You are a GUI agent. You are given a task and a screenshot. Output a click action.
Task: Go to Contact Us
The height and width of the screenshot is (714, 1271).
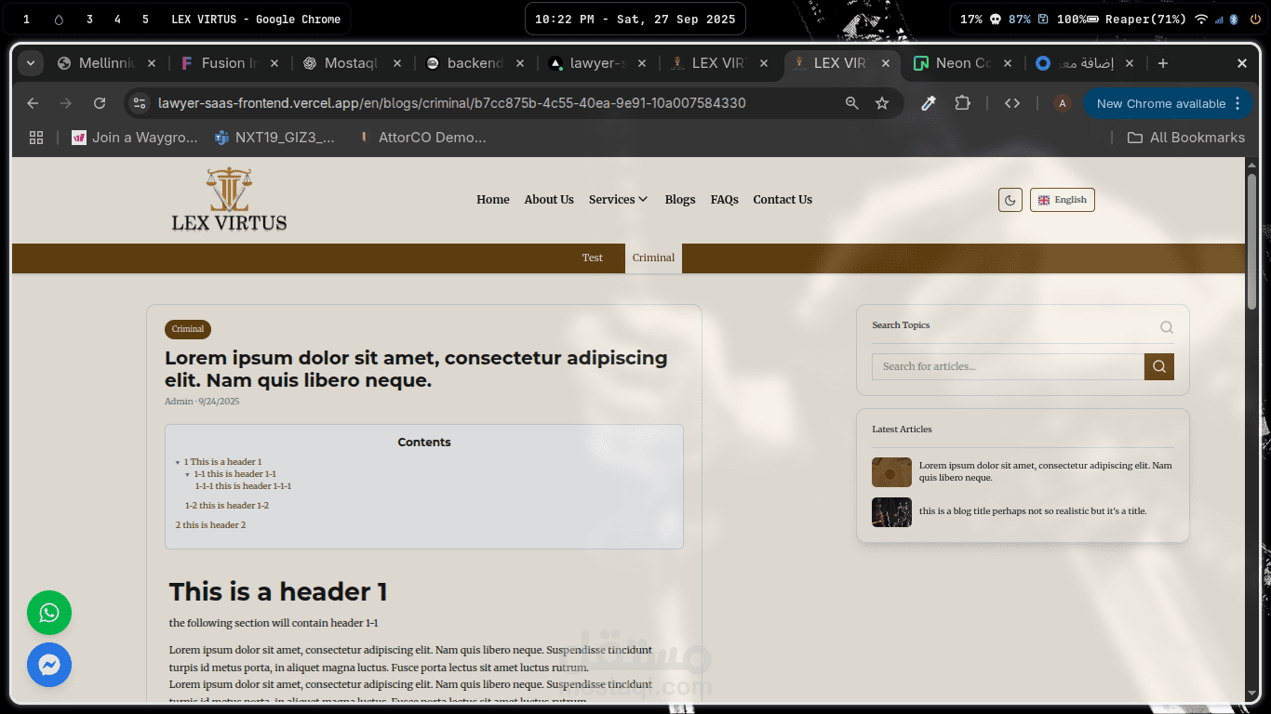[x=783, y=200]
